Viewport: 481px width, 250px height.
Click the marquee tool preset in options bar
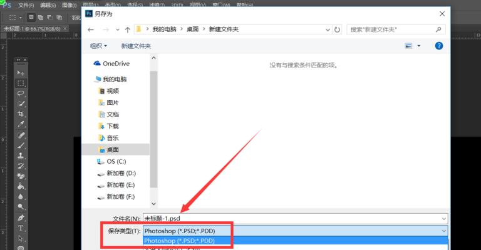[x=13, y=17]
